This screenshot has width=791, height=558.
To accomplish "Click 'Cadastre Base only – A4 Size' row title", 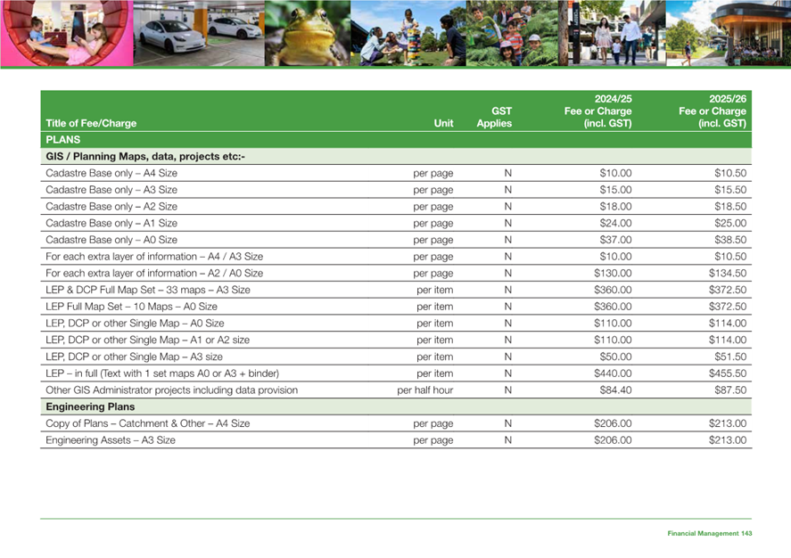I will 111,173.
